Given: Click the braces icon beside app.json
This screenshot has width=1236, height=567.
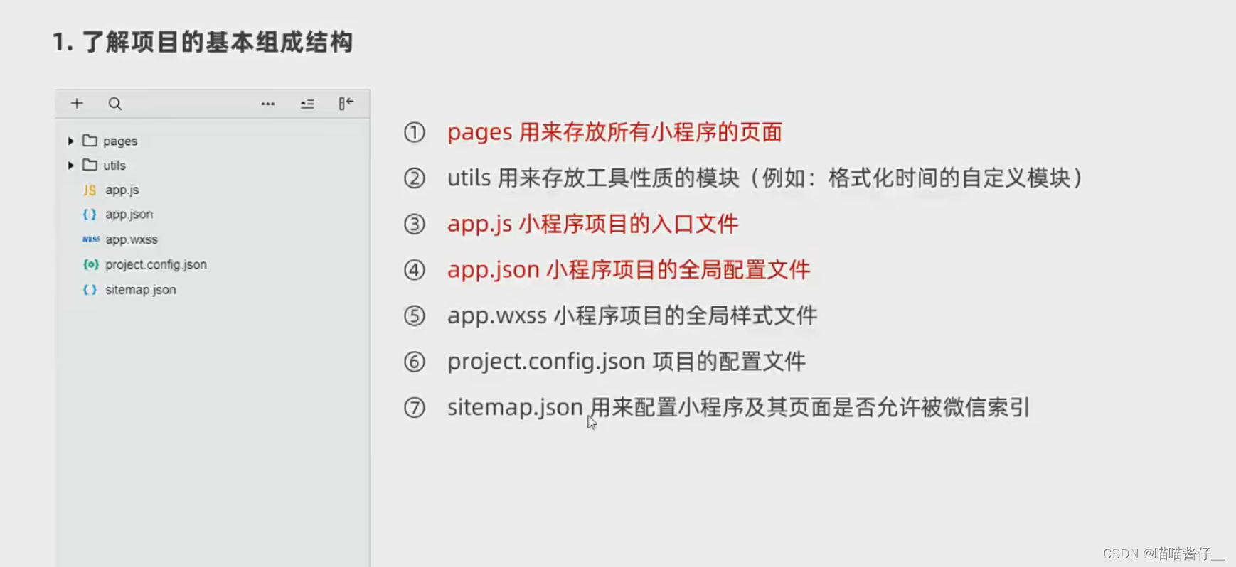Looking at the screenshot, I should click(90, 214).
